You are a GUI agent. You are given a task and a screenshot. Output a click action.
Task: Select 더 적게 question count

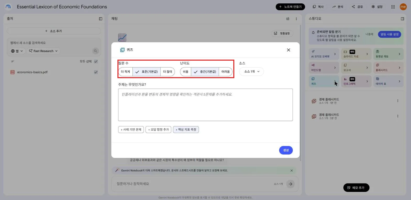click(126, 72)
